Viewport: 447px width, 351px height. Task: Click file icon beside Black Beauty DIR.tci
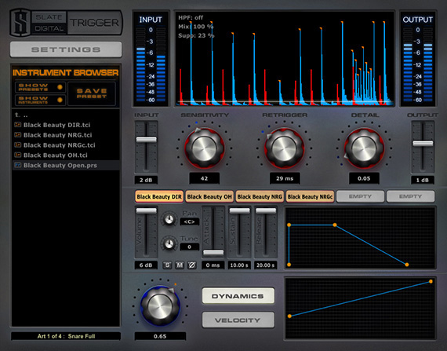[18, 125]
